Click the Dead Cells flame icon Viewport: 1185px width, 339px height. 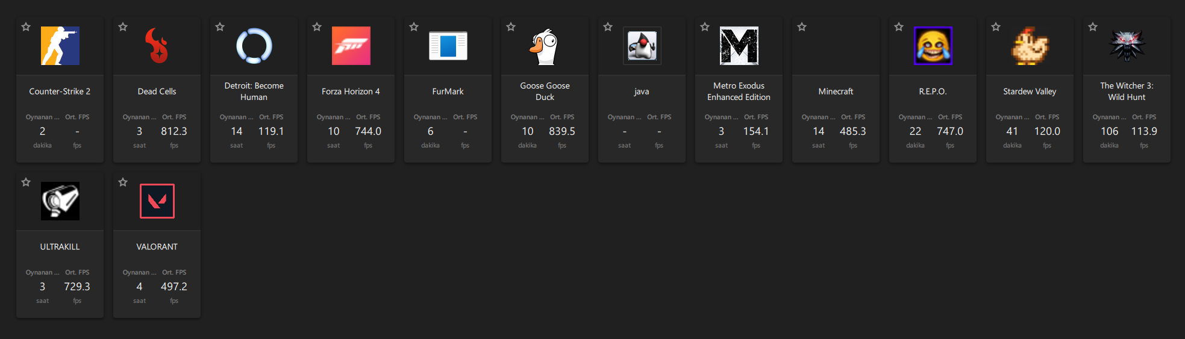(157, 46)
